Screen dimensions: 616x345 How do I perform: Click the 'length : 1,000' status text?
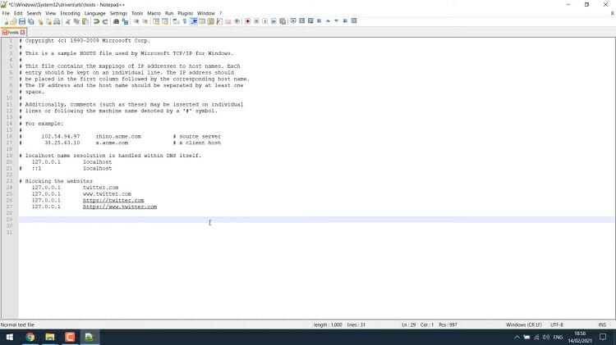pos(328,325)
